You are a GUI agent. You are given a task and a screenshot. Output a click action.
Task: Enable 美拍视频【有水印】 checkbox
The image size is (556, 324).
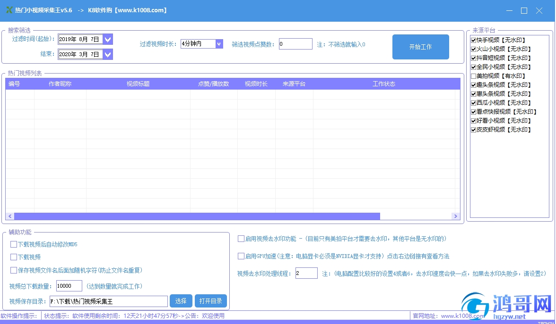pos(473,76)
